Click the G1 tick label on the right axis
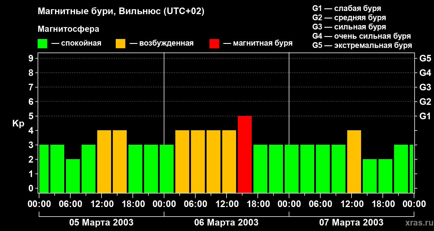Viewport: 434px width, 231px height. 425,116
